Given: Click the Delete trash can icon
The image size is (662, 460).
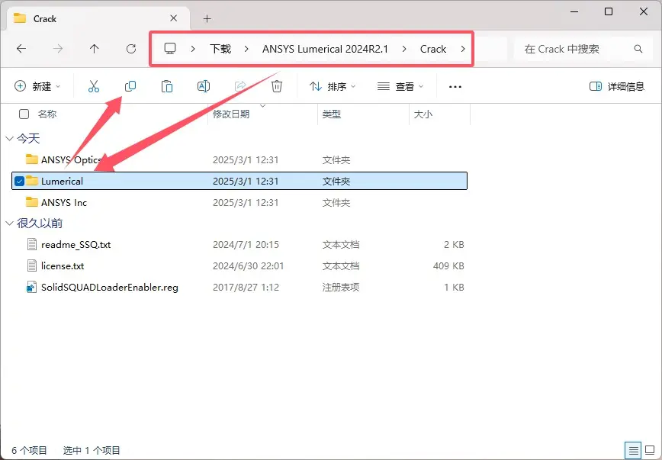Looking at the screenshot, I should pyautogui.click(x=277, y=87).
